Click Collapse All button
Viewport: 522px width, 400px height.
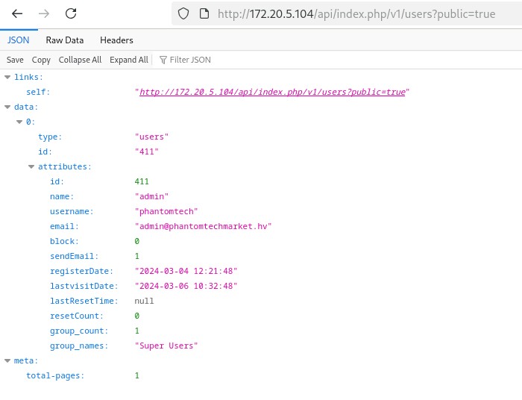(80, 60)
